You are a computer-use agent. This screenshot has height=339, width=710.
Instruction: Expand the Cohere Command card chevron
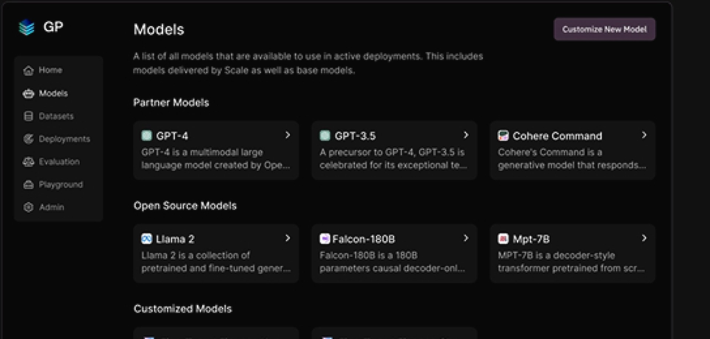(x=644, y=135)
